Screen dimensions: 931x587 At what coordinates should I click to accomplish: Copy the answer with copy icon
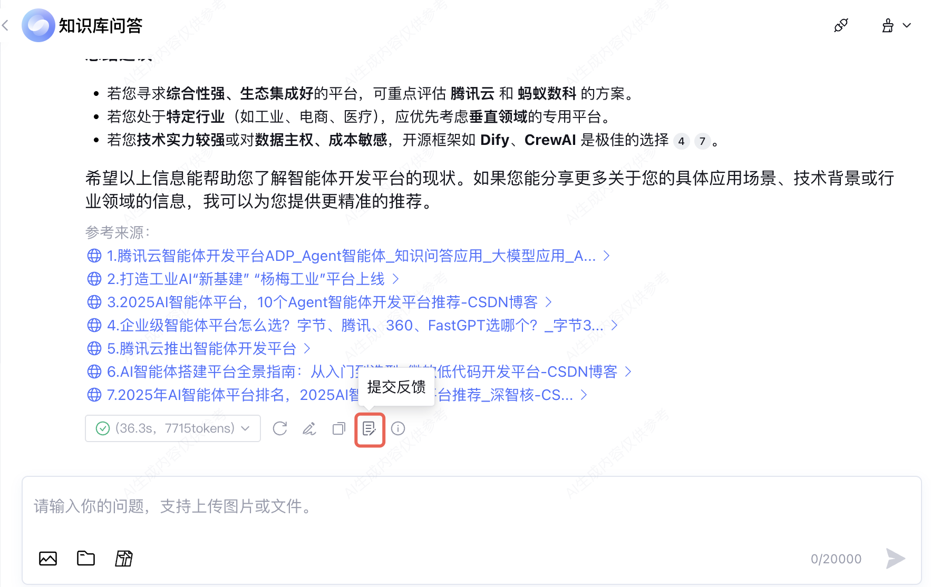tap(339, 428)
